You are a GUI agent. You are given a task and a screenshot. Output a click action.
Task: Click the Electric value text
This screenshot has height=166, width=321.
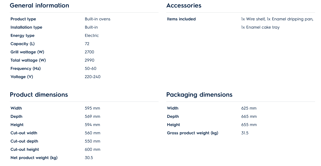pyautogui.click(x=92, y=36)
